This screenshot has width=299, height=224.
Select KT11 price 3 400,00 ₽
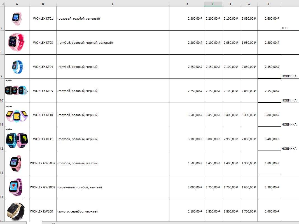click(x=269, y=139)
